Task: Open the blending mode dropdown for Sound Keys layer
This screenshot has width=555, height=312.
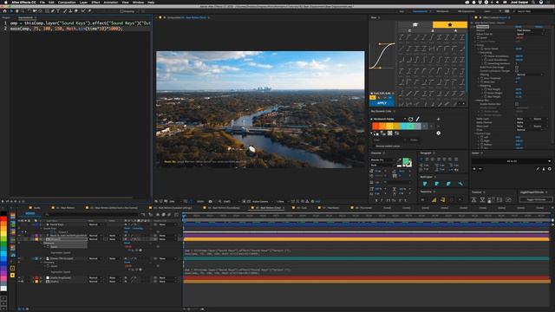Action: [95, 224]
